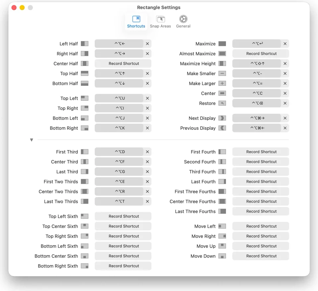Click the Bottom Left Sixth icon
This screenshot has height=291, width=318.
tap(84, 246)
